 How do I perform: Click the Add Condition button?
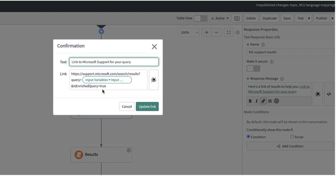point(290,146)
